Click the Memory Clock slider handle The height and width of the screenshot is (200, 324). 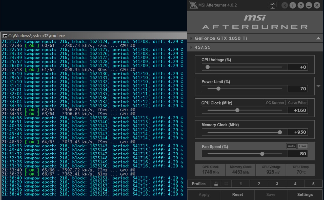(280, 132)
